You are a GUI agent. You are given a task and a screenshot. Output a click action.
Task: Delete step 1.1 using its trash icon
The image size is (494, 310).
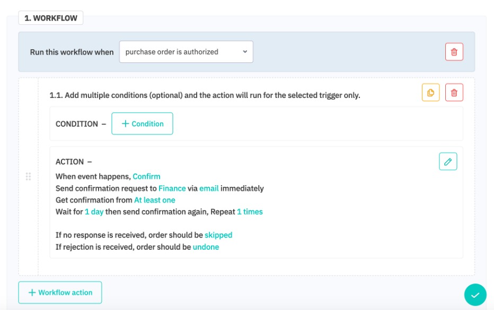point(454,93)
